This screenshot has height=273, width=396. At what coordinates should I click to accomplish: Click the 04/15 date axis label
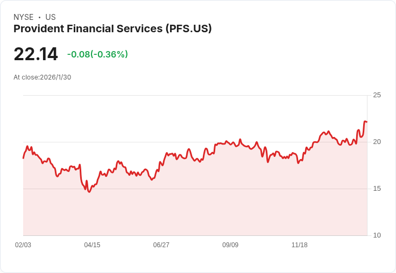[92, 245]
